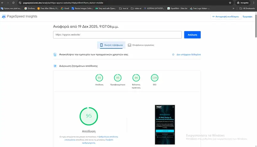The image size is (257, 147).
Task: Open the Chrome three-dot menu
Action: tap(254, 3)
